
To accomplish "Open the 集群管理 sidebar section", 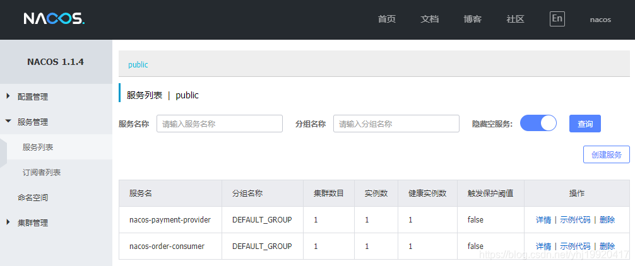I will (x=33, y=223).
